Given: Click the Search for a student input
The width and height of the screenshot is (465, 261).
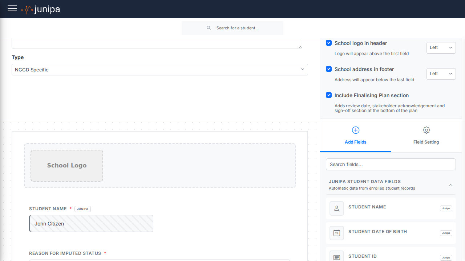Looking at the screenshot, I should tap(238, 28).
